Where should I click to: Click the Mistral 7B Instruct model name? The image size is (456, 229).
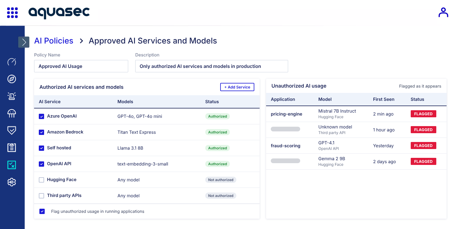(337, 111)
